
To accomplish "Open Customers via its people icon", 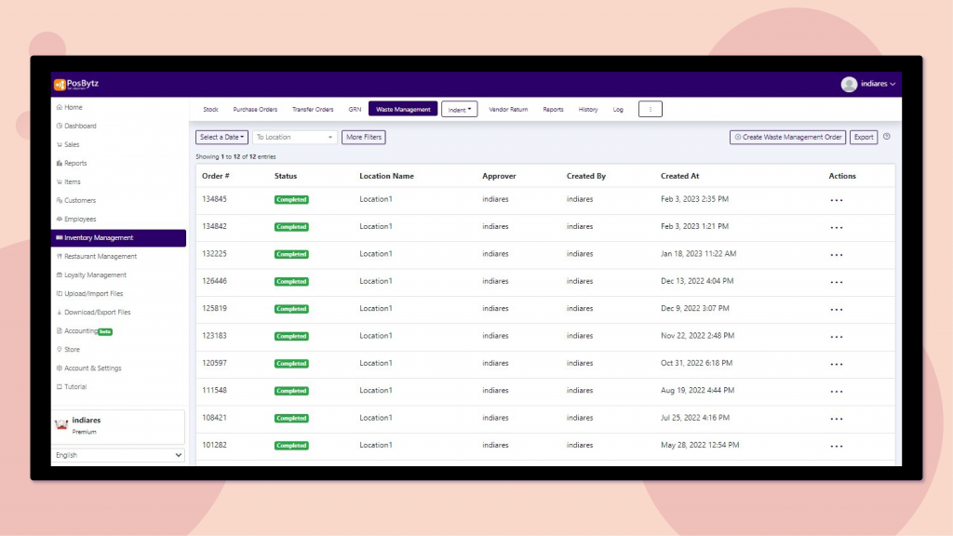I will pyautogui.click(x=61, y=200).
